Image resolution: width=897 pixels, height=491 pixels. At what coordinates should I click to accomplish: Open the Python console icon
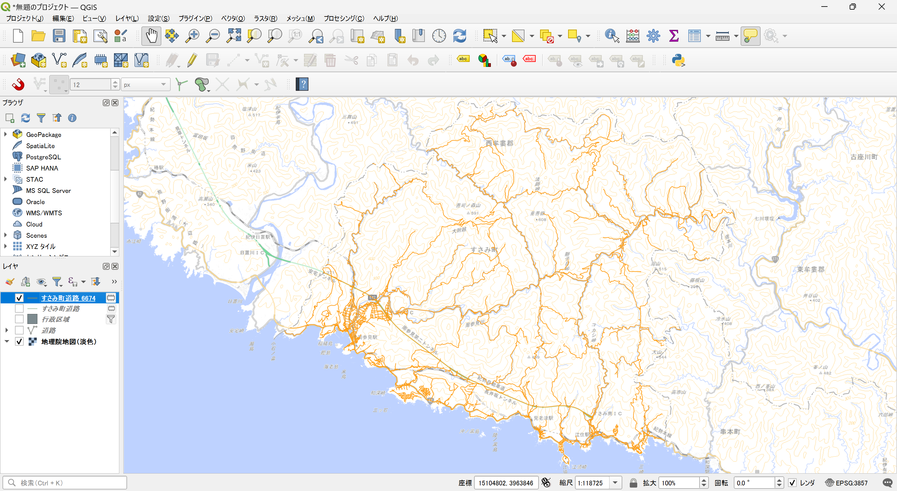point(678,60)
